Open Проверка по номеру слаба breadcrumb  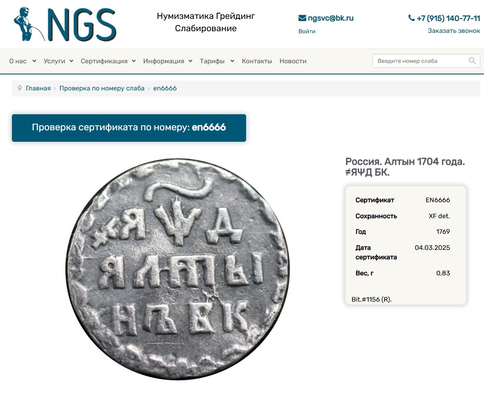102,88
